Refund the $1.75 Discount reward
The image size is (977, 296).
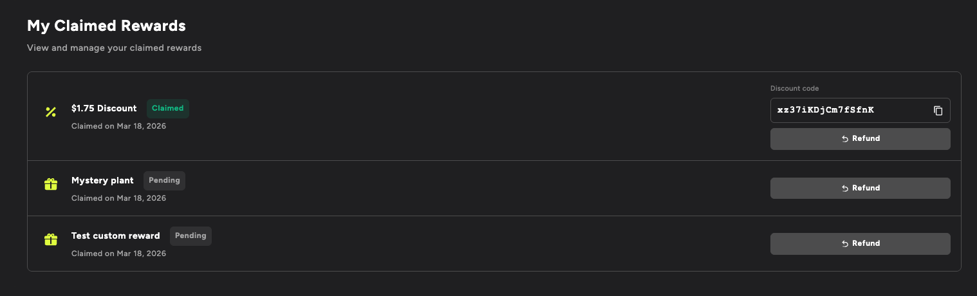[x=860, y=138]
